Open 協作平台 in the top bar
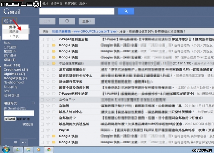Screen dimensions: 214x153 point(57,3)
